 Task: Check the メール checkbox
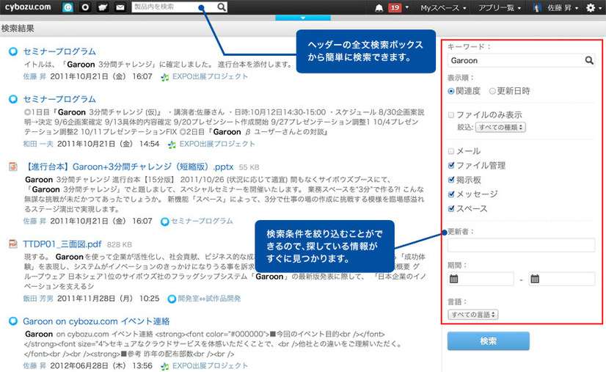(x=451, y=151)
